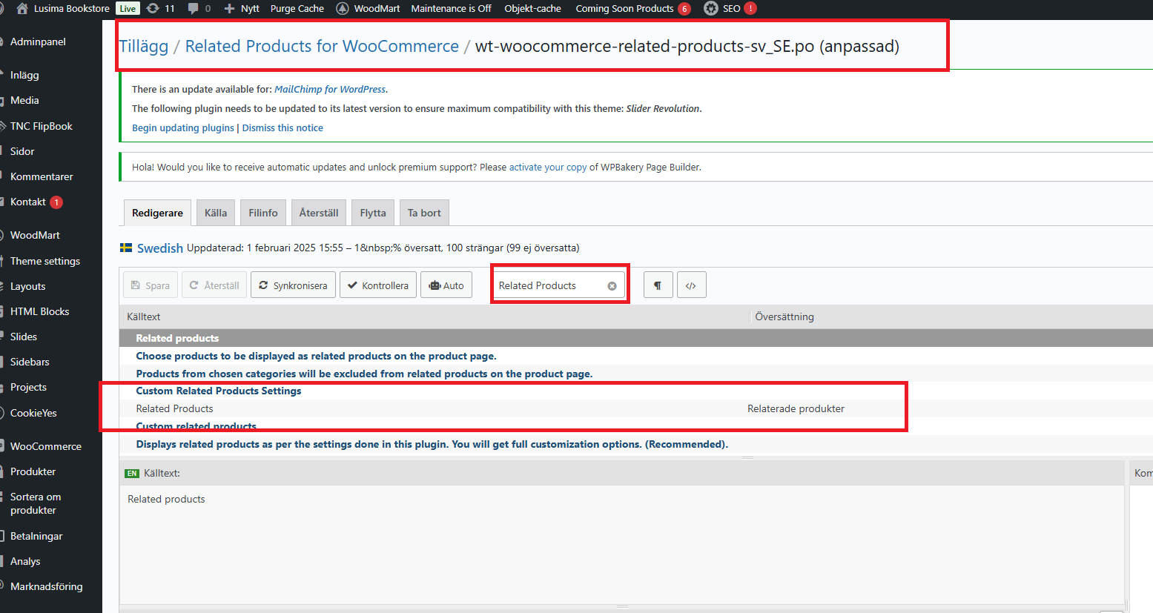
Task: Click the 'Related products' text in source pane
Action: (x=166, y=499)
